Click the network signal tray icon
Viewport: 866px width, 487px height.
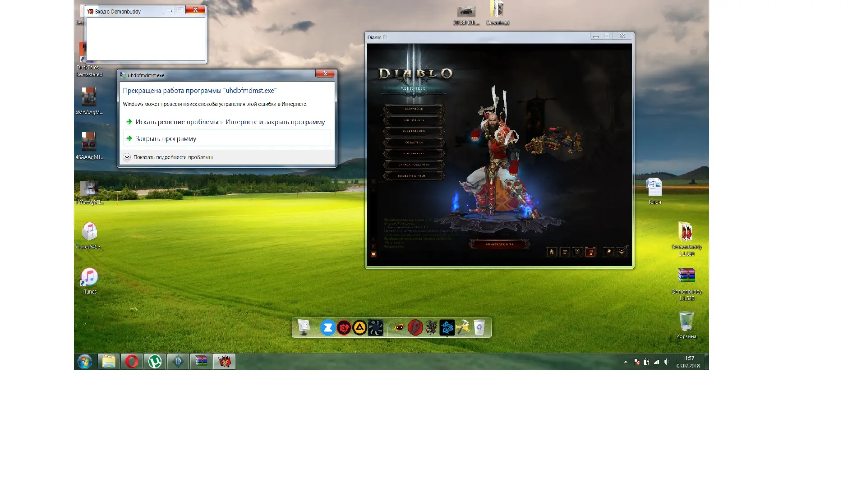pyautogui.click(x=656, y=362)
